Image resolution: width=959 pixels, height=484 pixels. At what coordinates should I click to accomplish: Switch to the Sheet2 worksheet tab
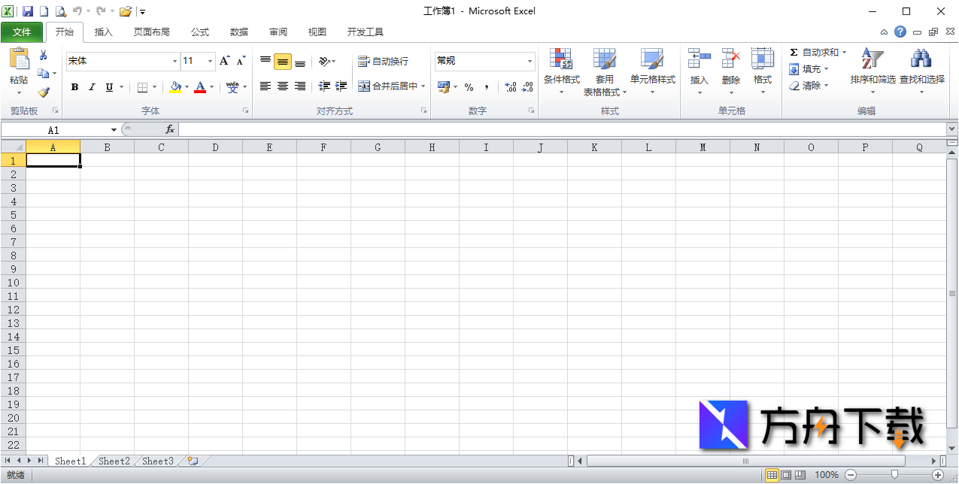114,461
